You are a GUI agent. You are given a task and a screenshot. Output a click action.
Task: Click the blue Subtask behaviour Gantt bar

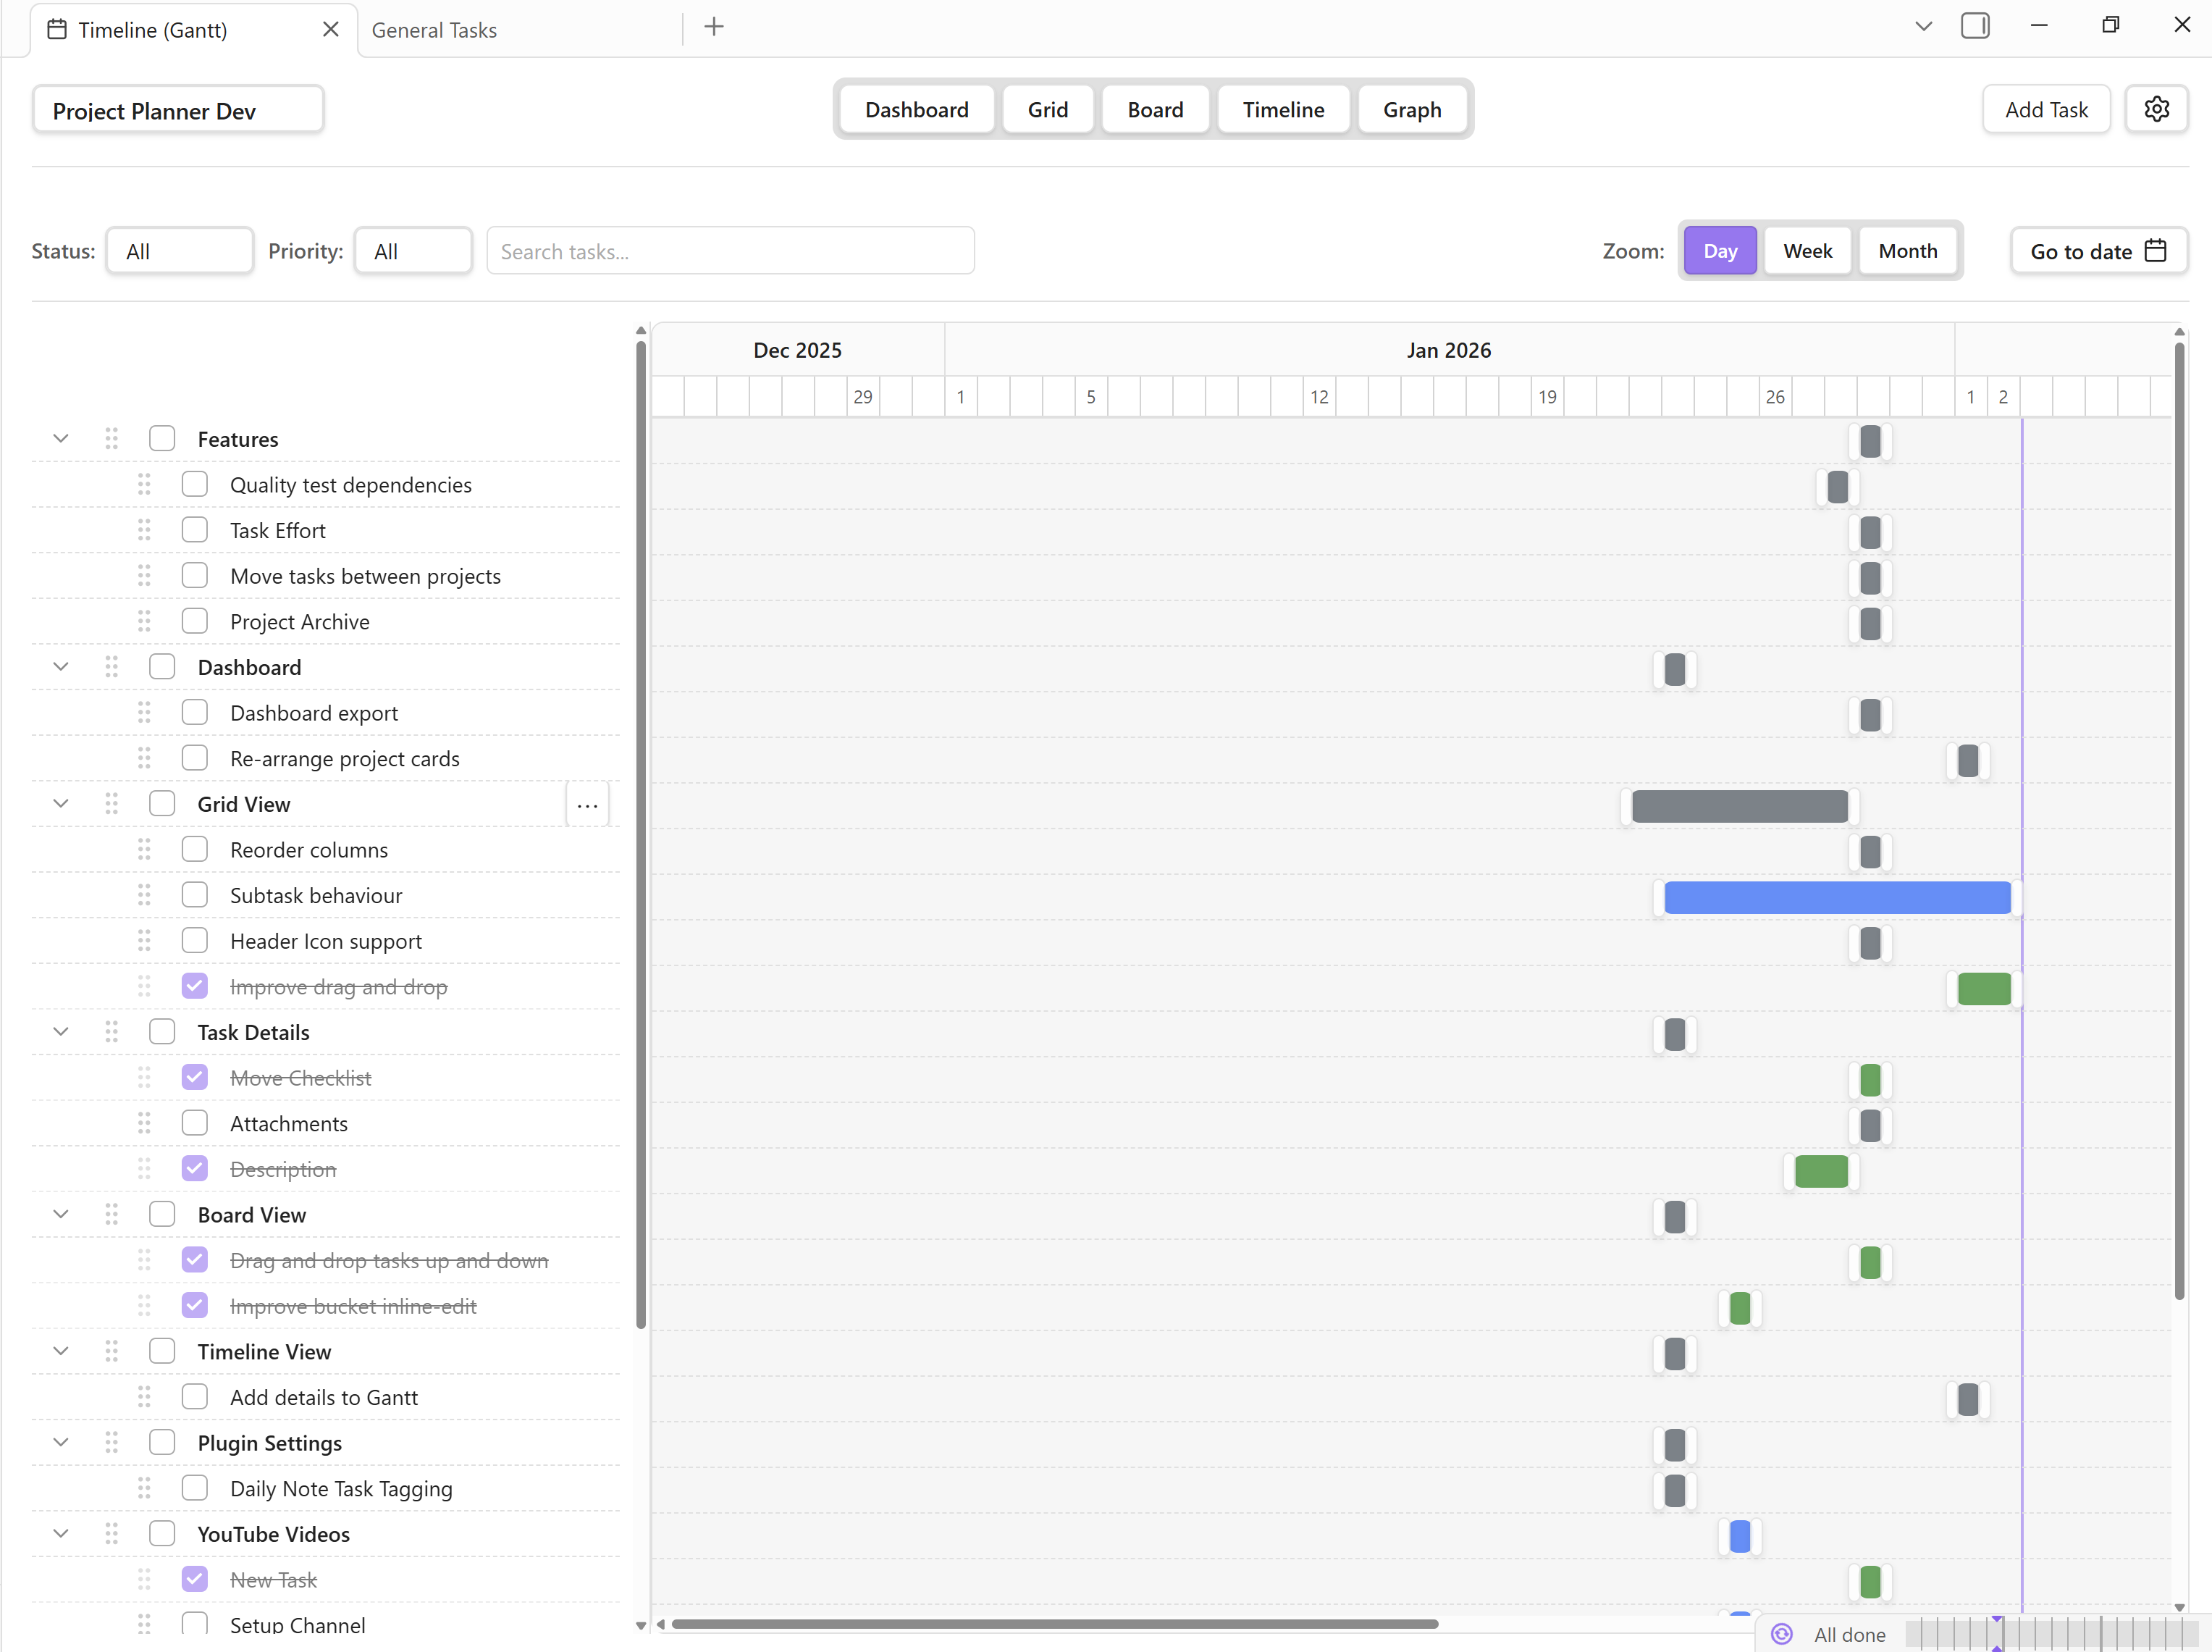pos(1836,898)
